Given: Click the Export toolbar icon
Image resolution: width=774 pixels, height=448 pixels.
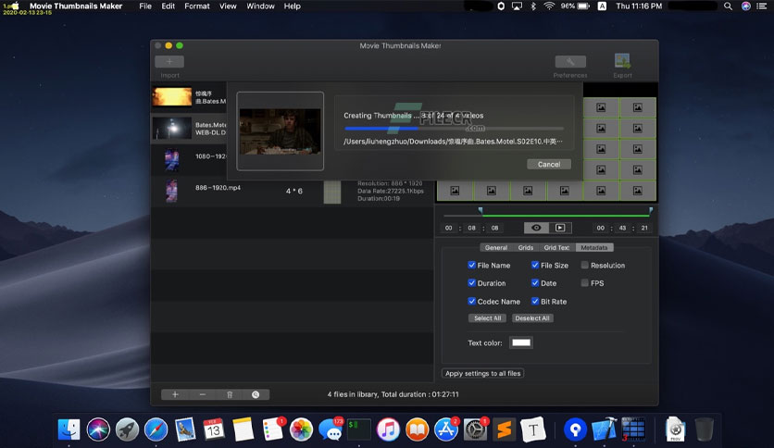Looking at the screenshot, I should click(622, 61).
